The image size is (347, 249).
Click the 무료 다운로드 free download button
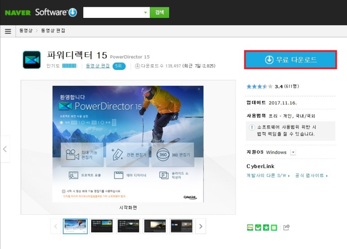pos(290,60)
